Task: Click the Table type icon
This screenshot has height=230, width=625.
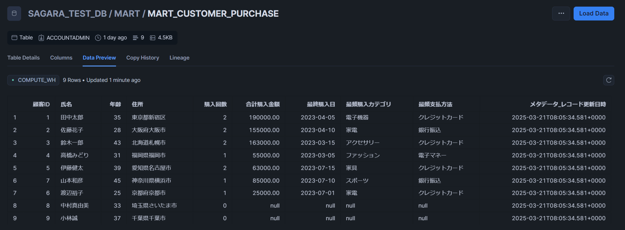Action: [14, 38]
